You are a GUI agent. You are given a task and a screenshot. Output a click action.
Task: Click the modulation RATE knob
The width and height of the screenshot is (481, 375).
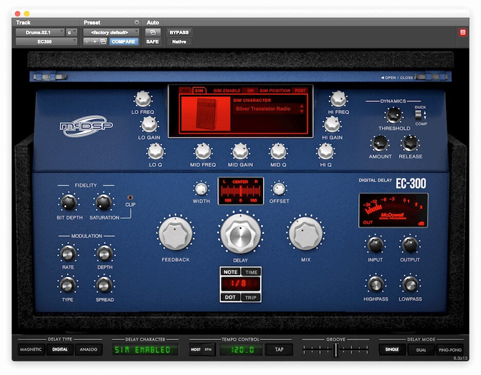(68, 254)
